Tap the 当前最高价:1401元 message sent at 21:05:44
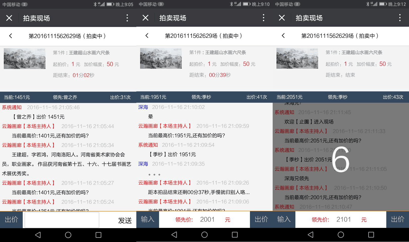 coord(50,136)
